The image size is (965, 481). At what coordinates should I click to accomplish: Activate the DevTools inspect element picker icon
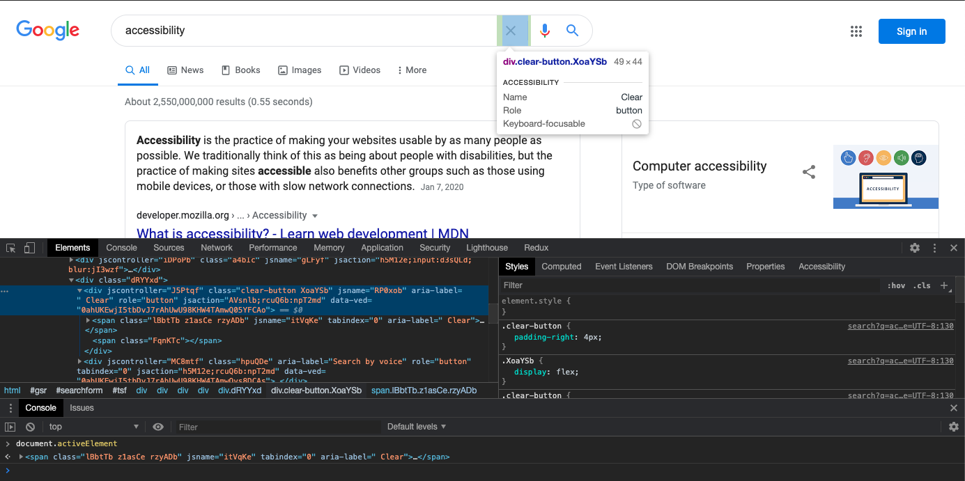point(11,248)
